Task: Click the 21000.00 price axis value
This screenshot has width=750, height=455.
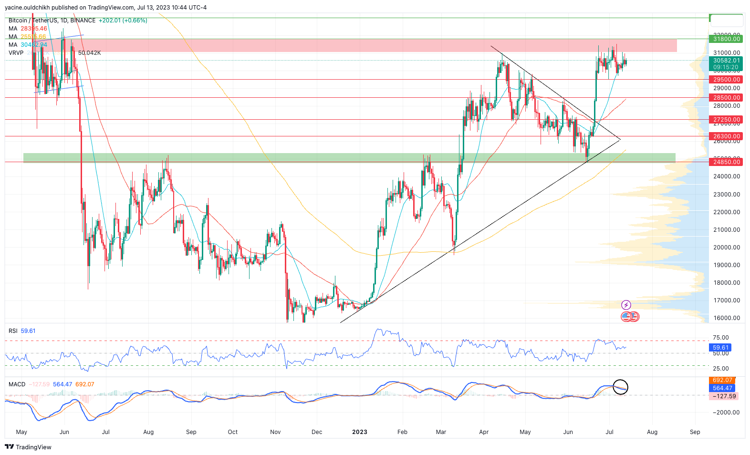Action: [x=727, y=230]
